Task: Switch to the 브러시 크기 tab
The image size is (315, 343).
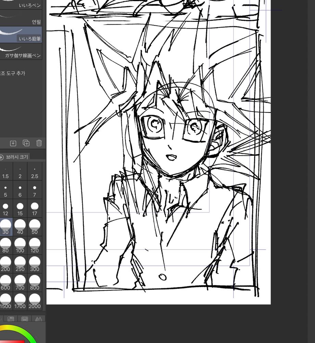Action: (17, 157)
